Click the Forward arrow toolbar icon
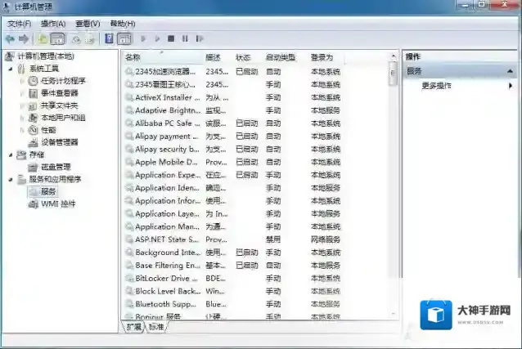This screenshot has width=522, height=349. (24, 39)
